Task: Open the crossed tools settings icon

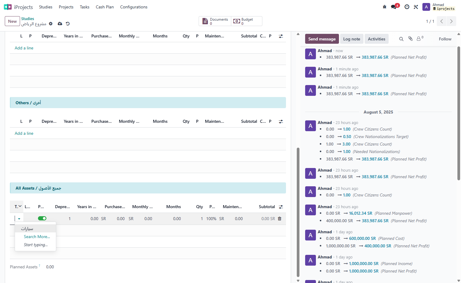Action: [x=416, y=7]
